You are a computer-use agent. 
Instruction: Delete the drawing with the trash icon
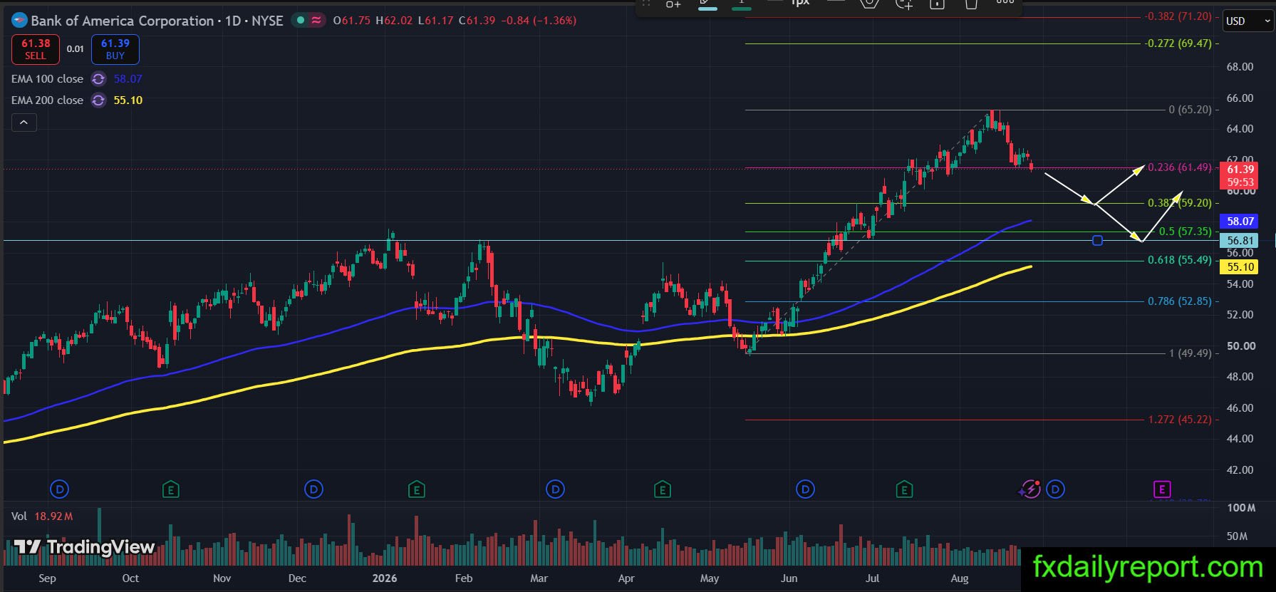click(x=971, y=4)
